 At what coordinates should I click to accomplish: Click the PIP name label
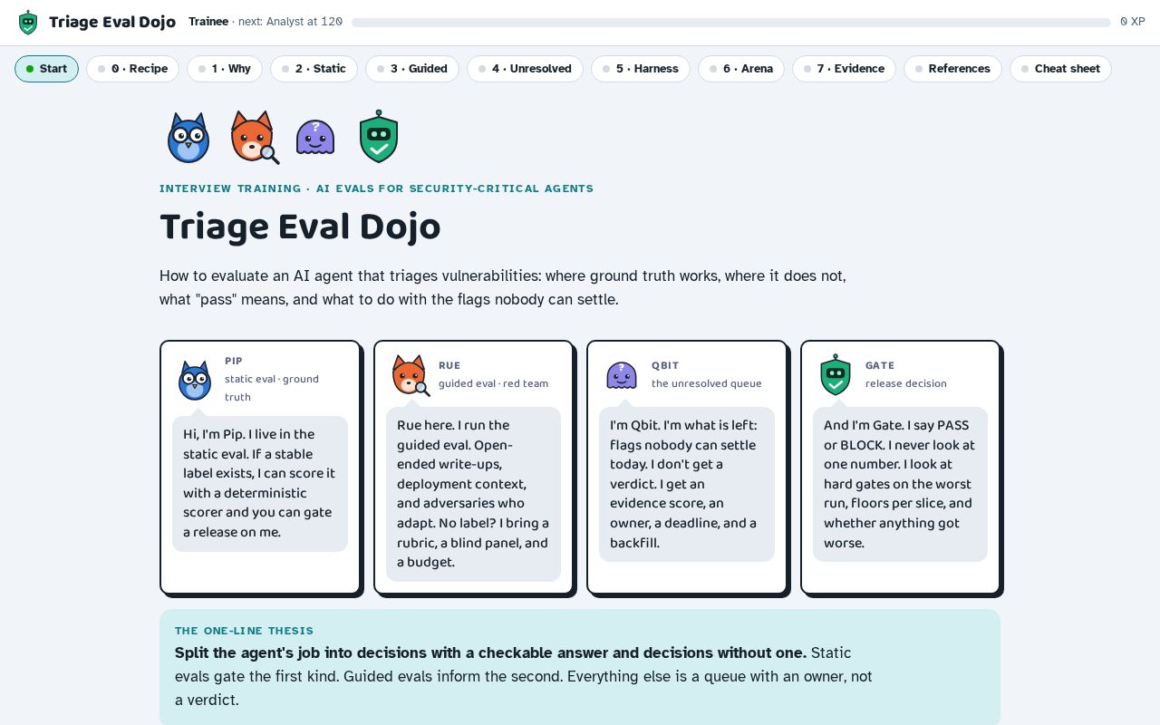coord(234,361)
